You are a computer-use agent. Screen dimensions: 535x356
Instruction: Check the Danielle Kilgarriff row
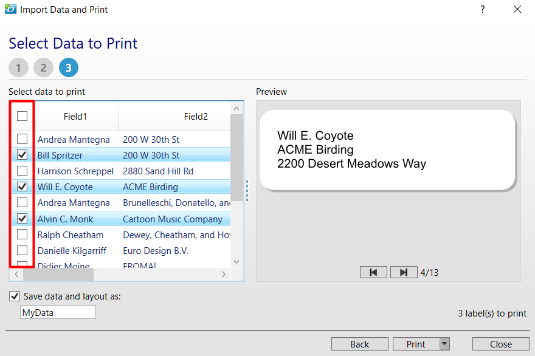[x=21, y=250]
